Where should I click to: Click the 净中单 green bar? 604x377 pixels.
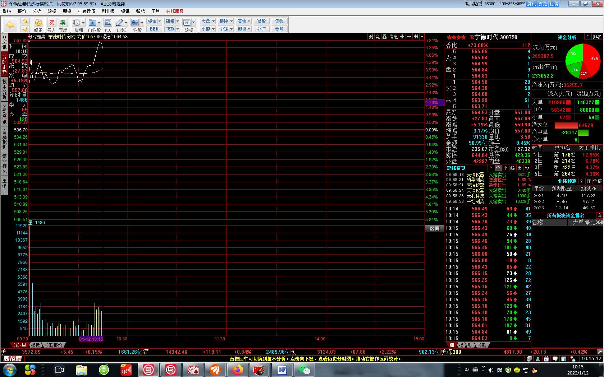point(583,132)
